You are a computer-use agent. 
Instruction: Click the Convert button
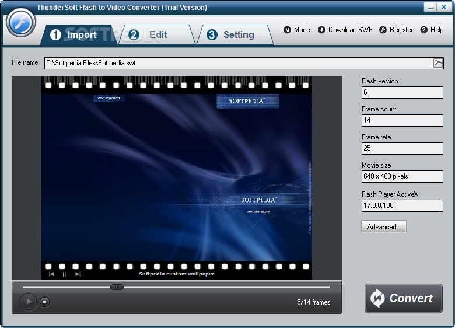403,298
